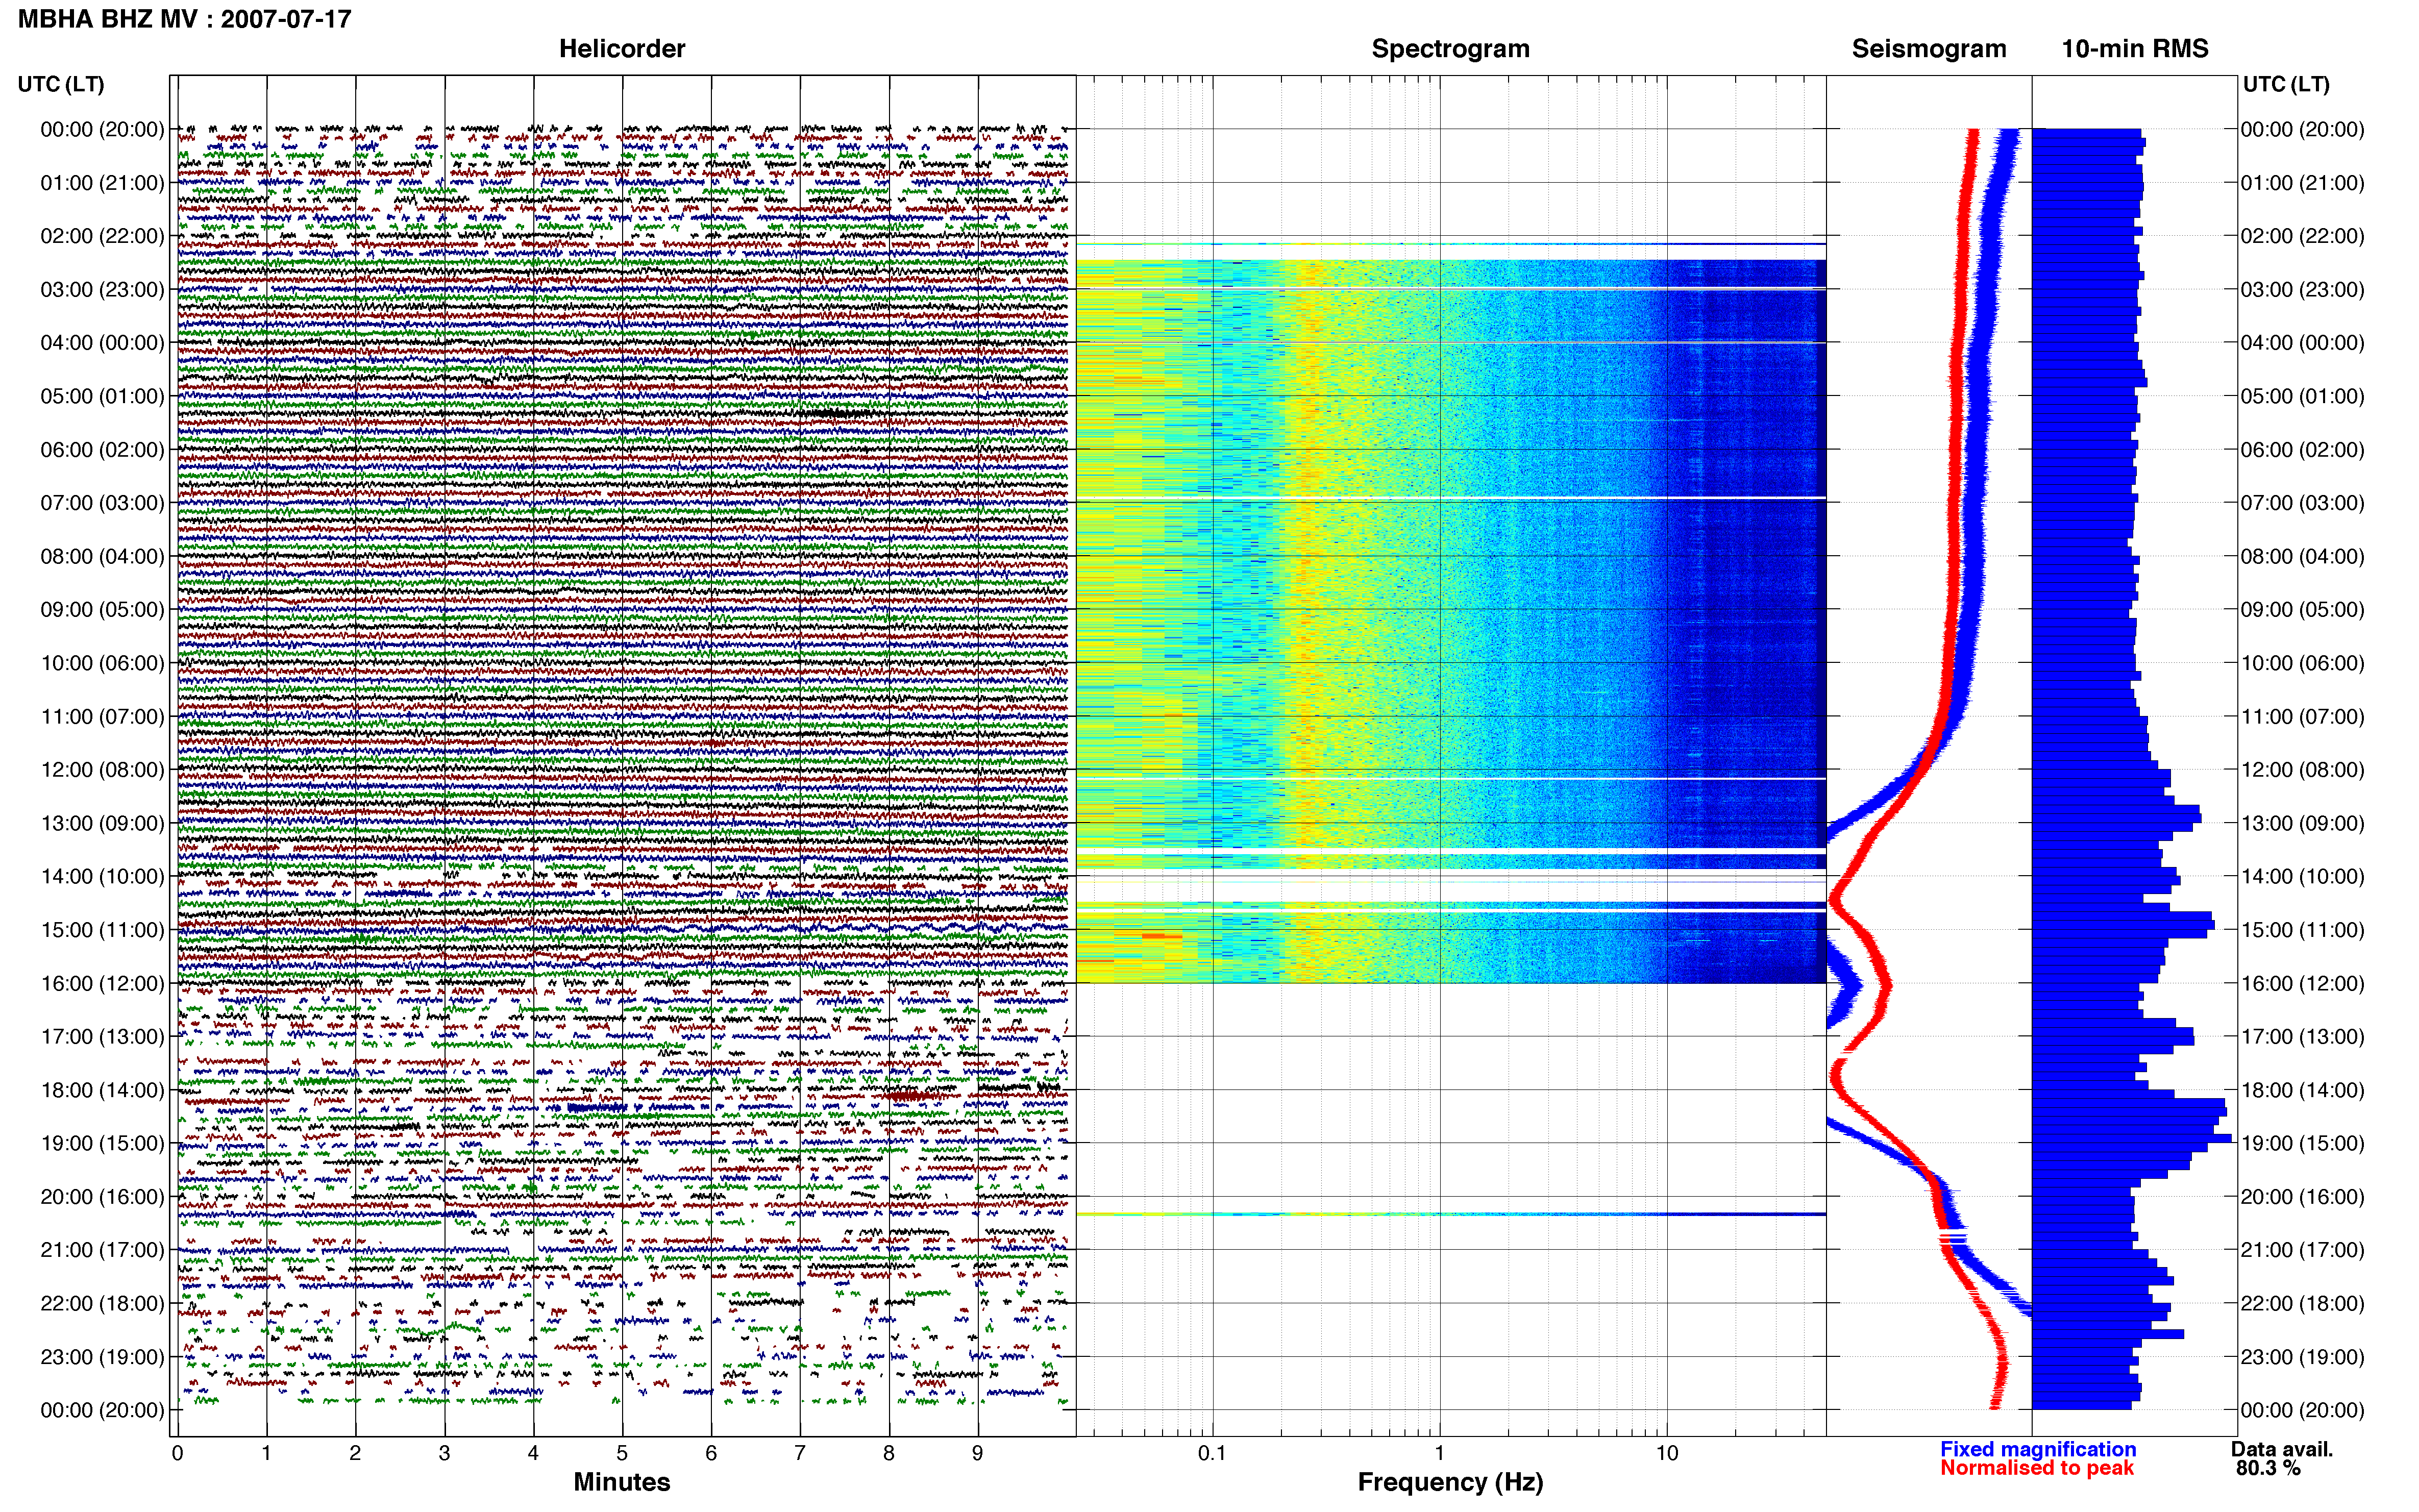Select tick '3' on the Minutes axis
Viewport: 2419px width, 1512px height.
point(444,1453)
